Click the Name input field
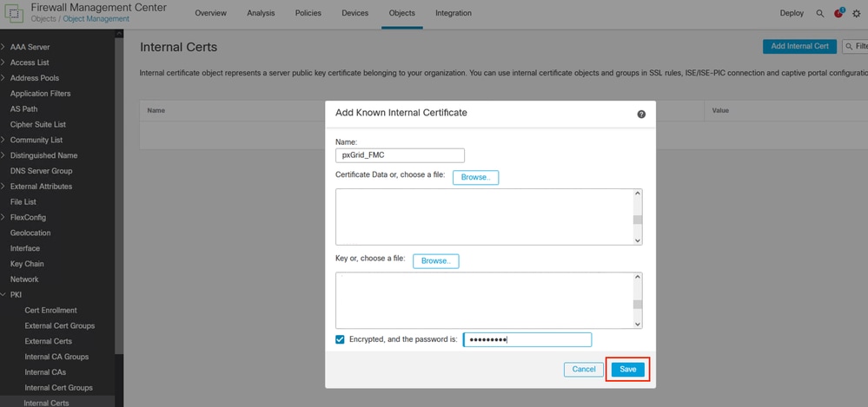 click(x=400, y=155)
